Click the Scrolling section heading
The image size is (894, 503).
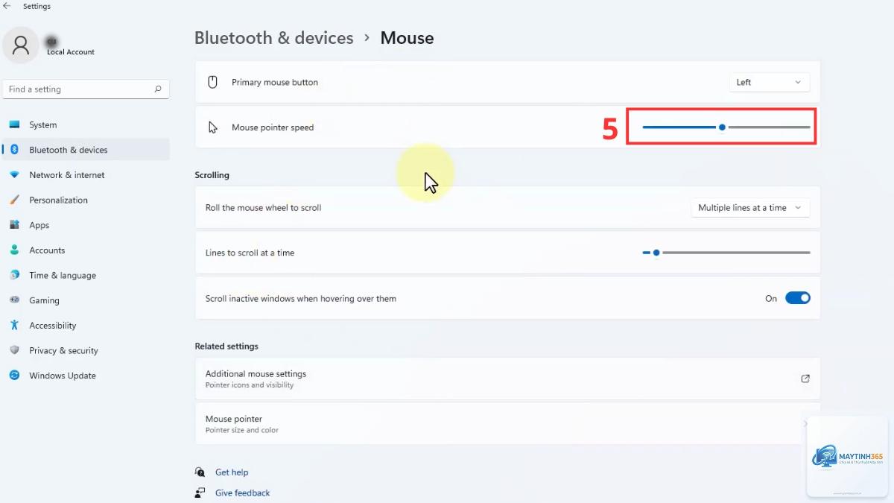(212, 175)
